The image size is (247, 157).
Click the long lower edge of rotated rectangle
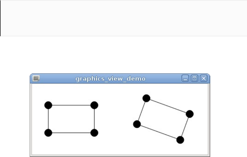click(158, 132)
